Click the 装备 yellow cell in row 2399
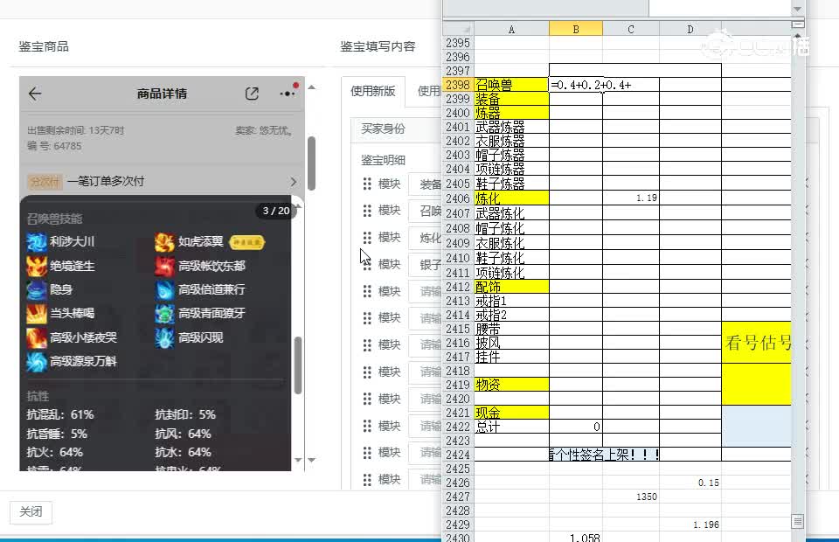Image resolution: width=839 pixels, height=542 pixels. [x=511, y=99]
